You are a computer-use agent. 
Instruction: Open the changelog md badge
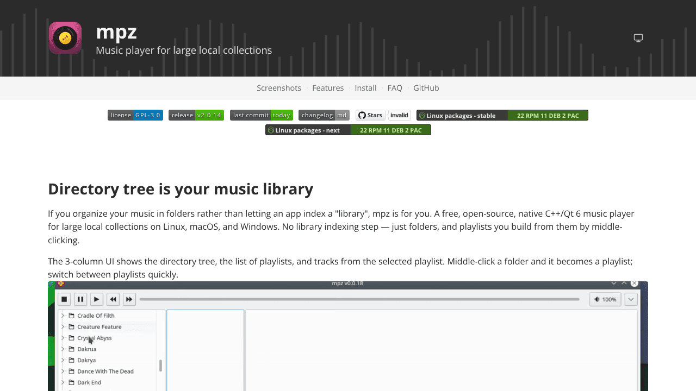pos(324,115)
